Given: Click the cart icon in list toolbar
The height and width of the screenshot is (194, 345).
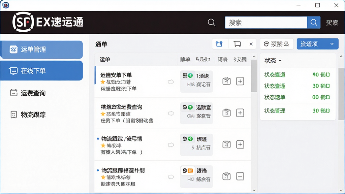Looking at the screenshot, I should [237, 44].
